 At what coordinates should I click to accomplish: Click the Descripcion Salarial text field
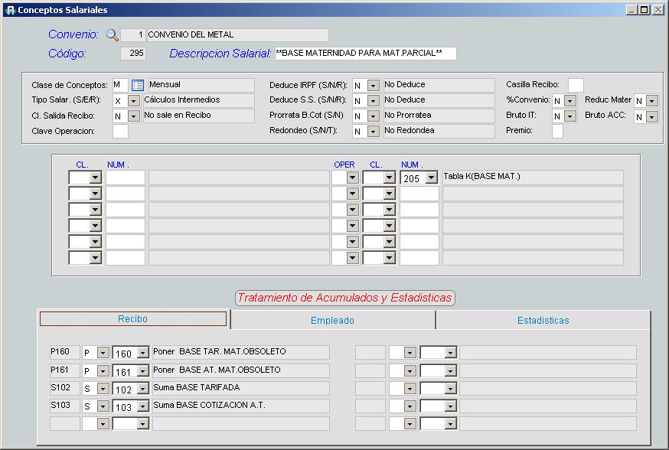point(366,54)
